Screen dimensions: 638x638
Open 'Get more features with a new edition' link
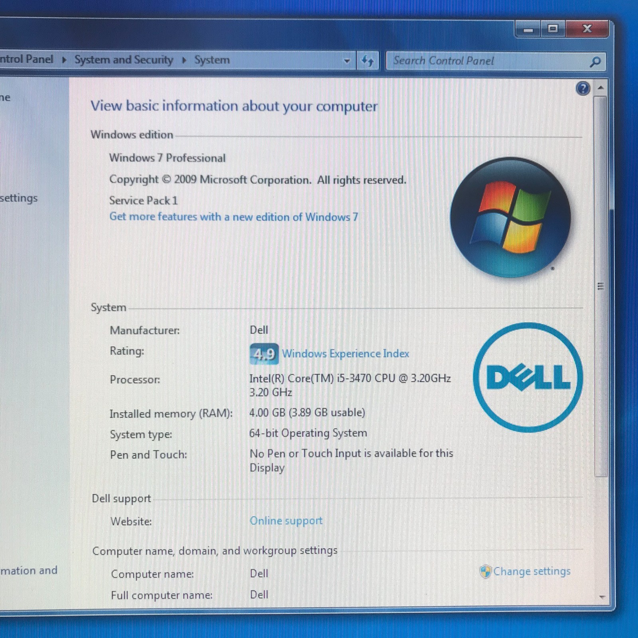click(234, 217)
